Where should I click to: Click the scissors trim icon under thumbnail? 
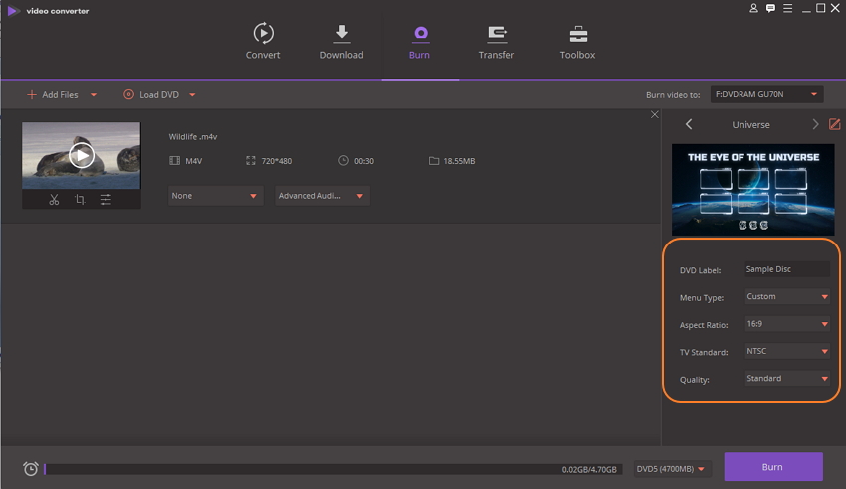click(x=54, y=200)
